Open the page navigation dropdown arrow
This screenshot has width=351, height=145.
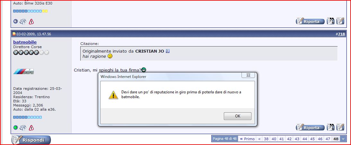(x=343, y=139)
